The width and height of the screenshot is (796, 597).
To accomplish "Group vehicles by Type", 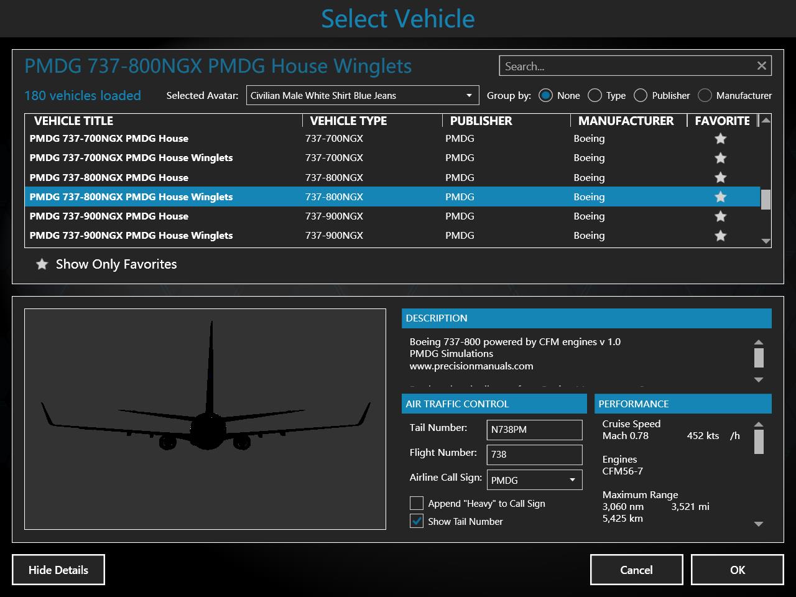I will coord(595,95).
